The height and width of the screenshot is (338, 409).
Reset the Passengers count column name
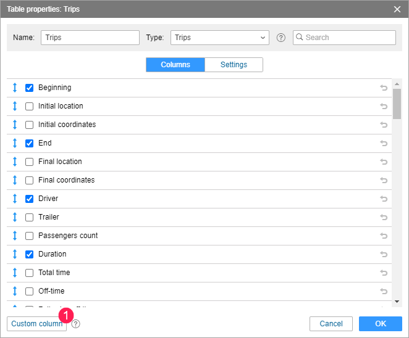(x=384, y=236)
